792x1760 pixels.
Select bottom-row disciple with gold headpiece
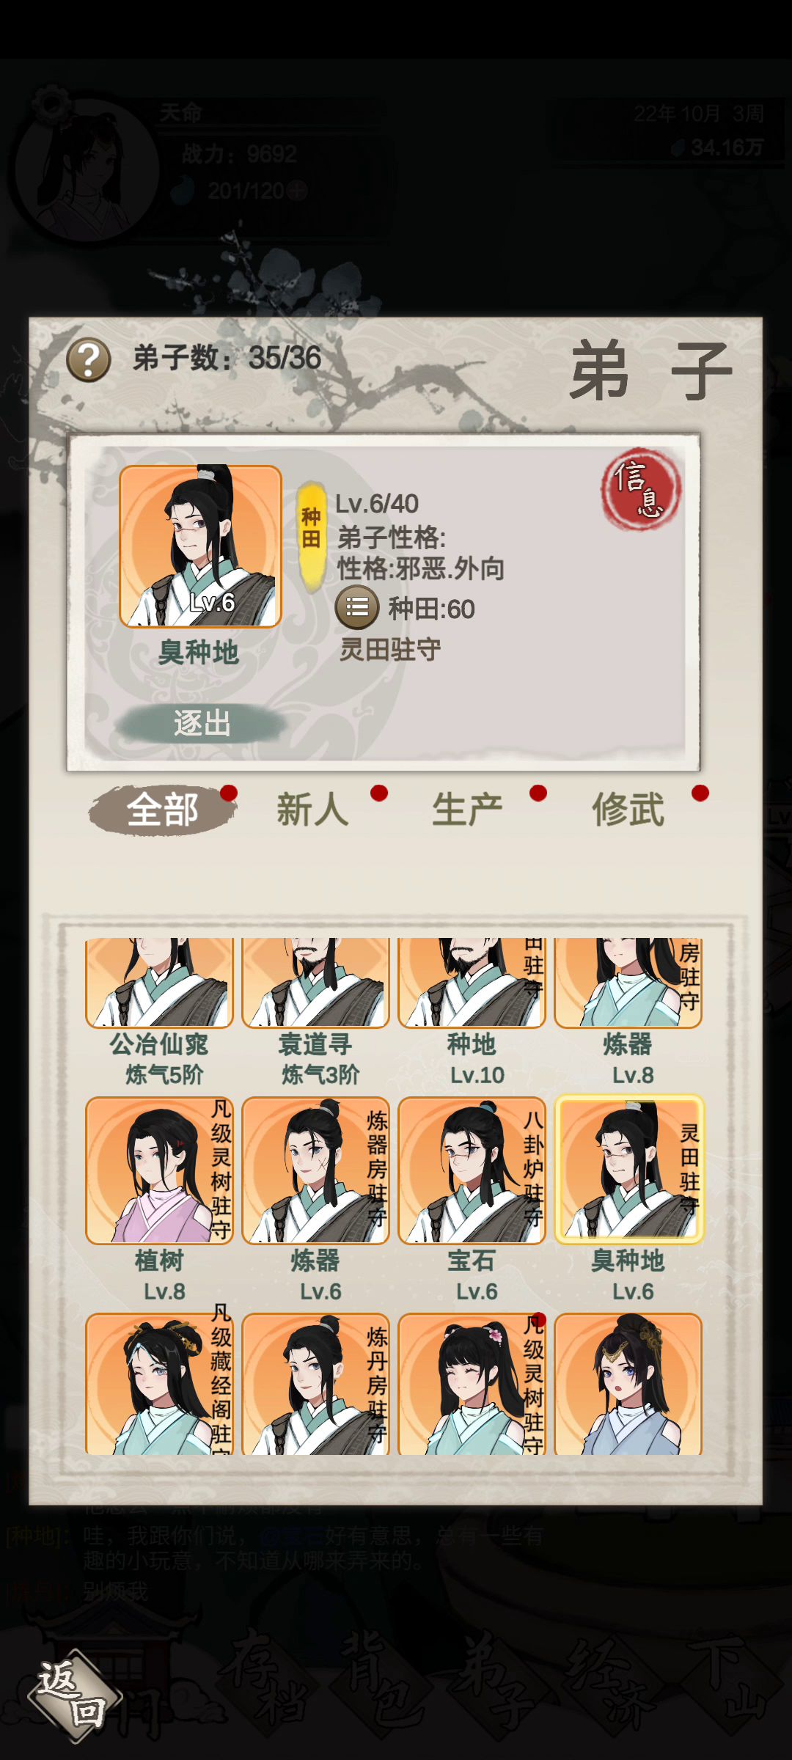628,1384
